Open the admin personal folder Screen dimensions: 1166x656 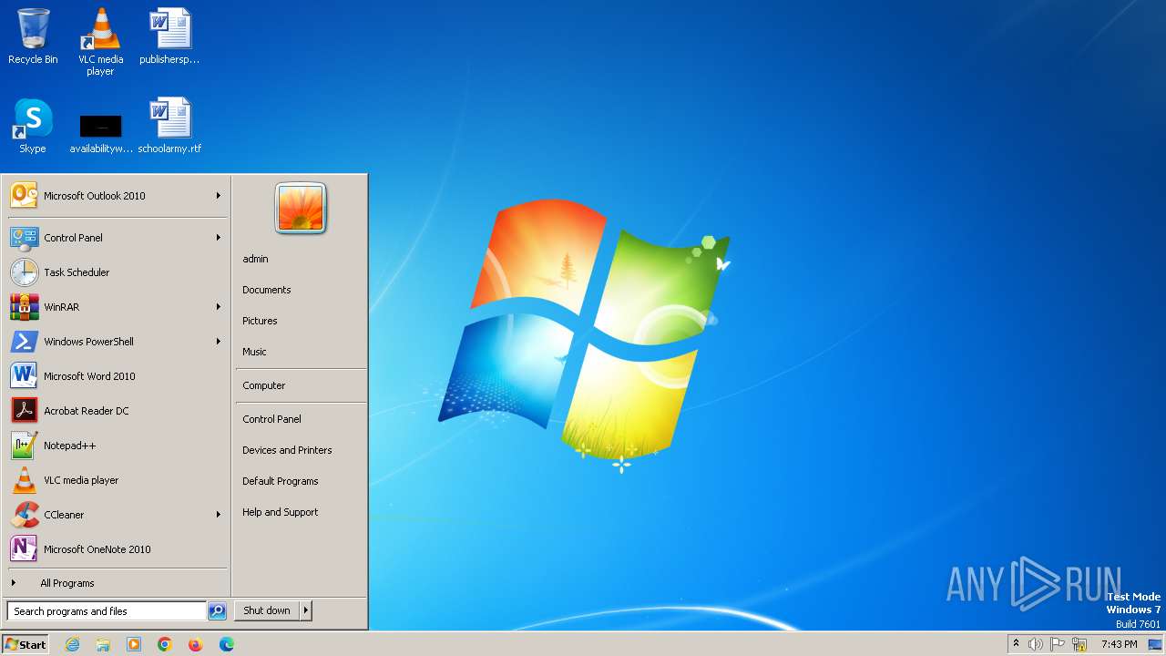pos(301,259)
